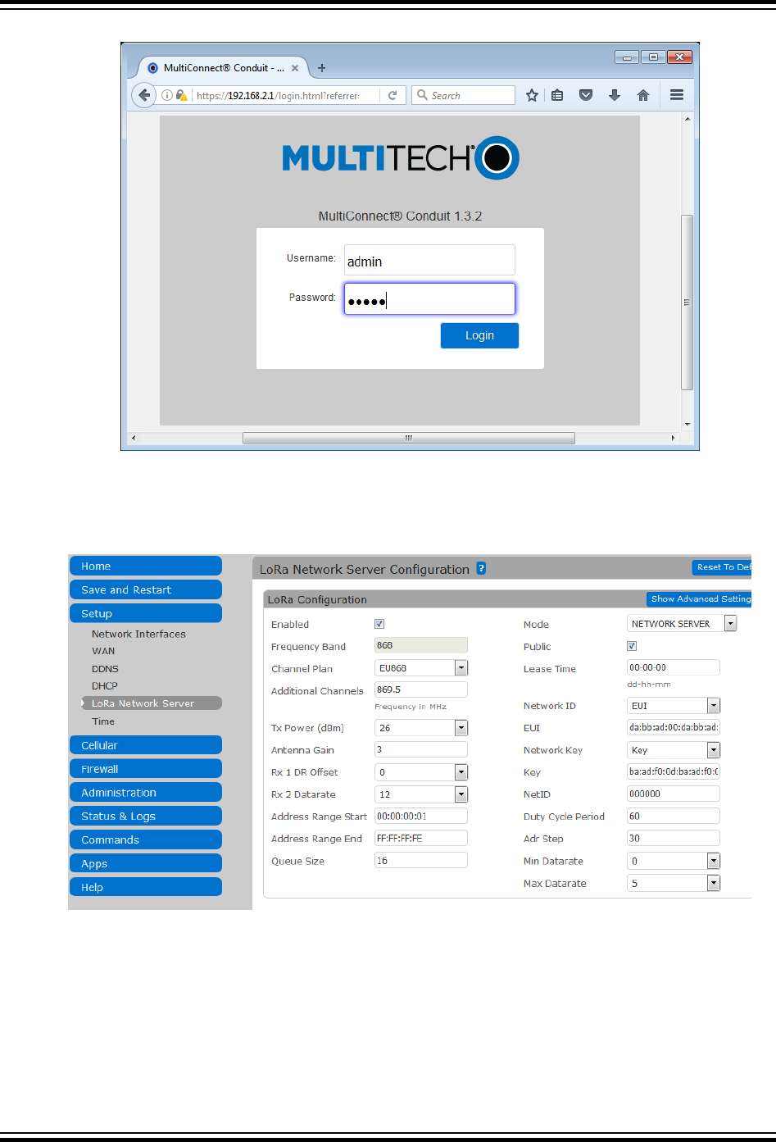Click the Antenna Gain field
The width and height of the screenshot is (776, 1142).
point(421,749)
